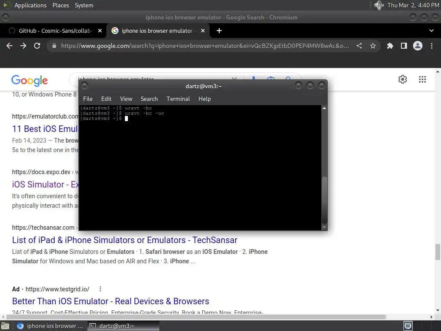The image size is (441, 331).
Task: Click the Chromium address bar URL
Action: (x=205, y=46)
